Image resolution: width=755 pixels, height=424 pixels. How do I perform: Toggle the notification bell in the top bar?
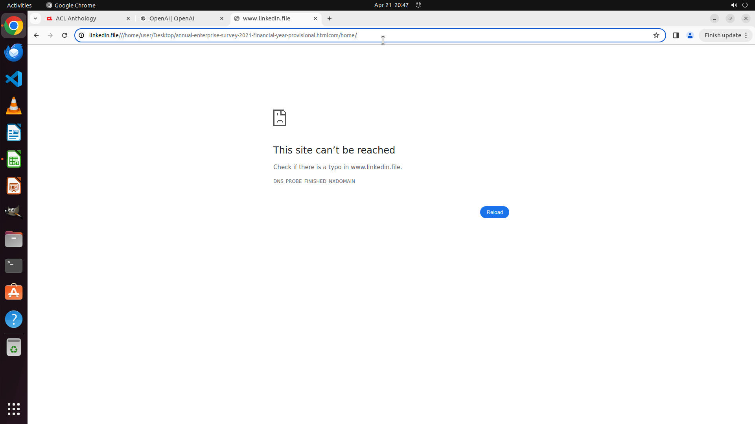coord(418,5)
